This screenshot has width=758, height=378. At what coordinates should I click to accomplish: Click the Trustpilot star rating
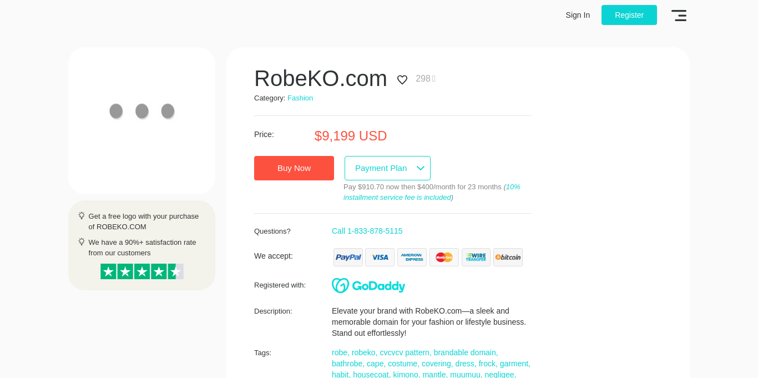click(142, 271)
